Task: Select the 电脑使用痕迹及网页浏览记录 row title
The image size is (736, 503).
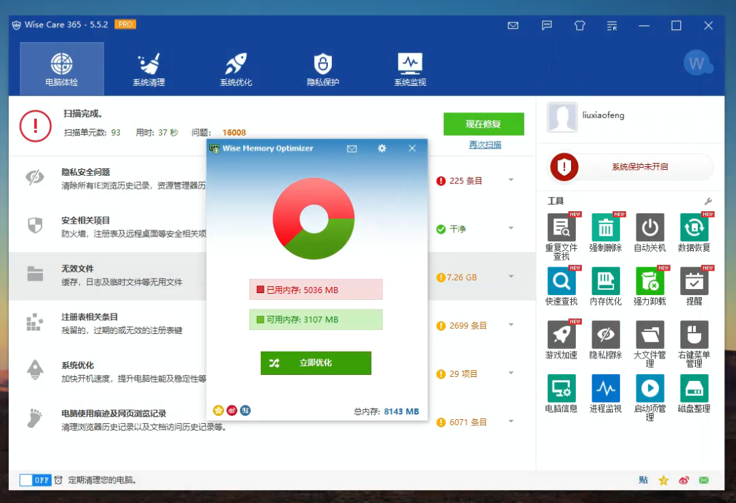Action: 114,413
